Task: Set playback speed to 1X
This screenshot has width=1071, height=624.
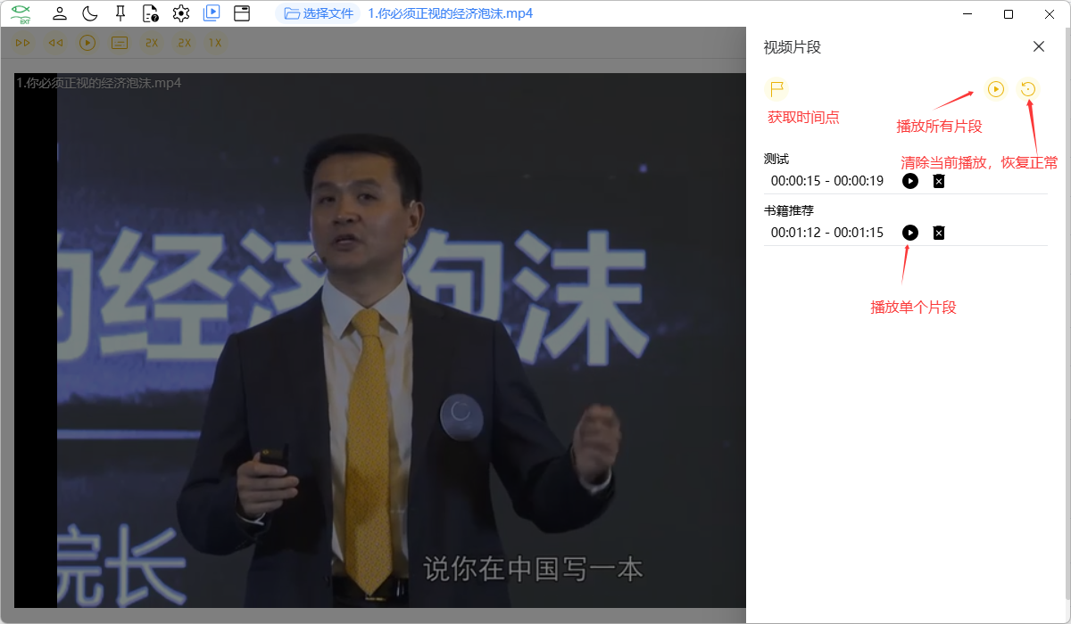Action: click(x=214, y=43)
